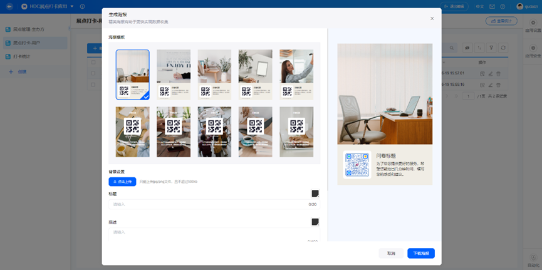Select the dark wooden table full-image template
Screen dimensions: 542x270
point(174,132)
